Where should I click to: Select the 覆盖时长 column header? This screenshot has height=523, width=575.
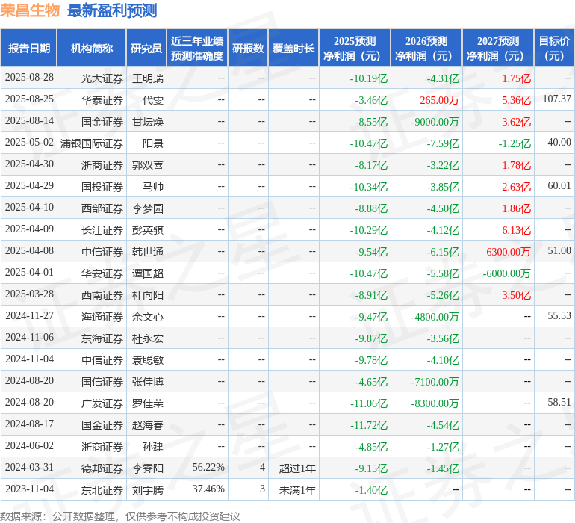[293, 49]
